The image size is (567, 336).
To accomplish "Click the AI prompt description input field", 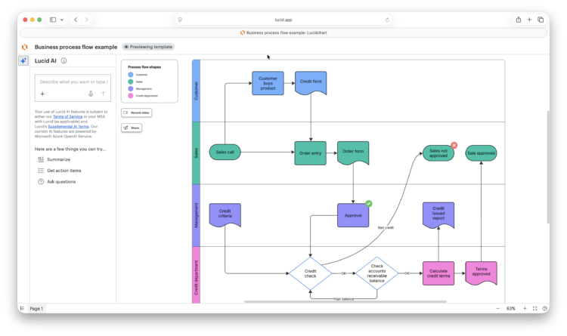I will click(73, 82).
